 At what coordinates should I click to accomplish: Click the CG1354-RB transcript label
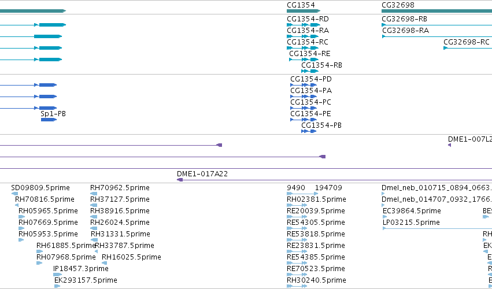(x=321, y=65)
